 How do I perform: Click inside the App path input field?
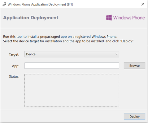tap(72, 65)
